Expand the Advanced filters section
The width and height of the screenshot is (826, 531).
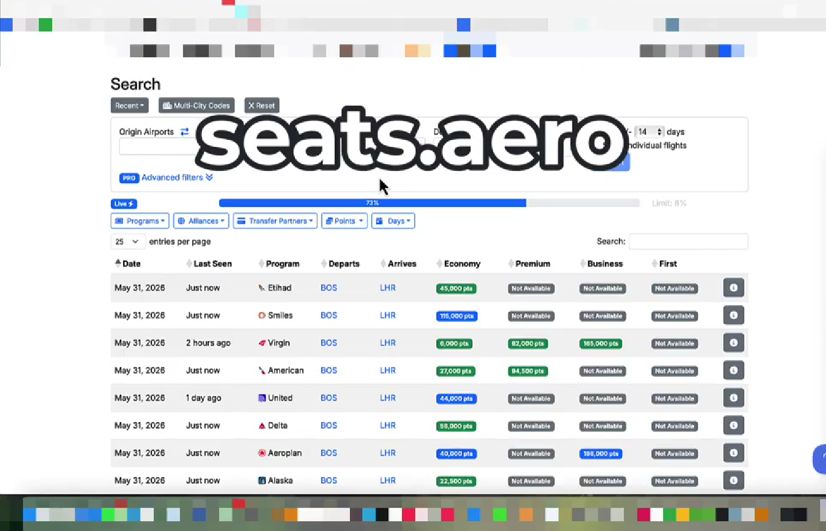(x=177, y=178)
